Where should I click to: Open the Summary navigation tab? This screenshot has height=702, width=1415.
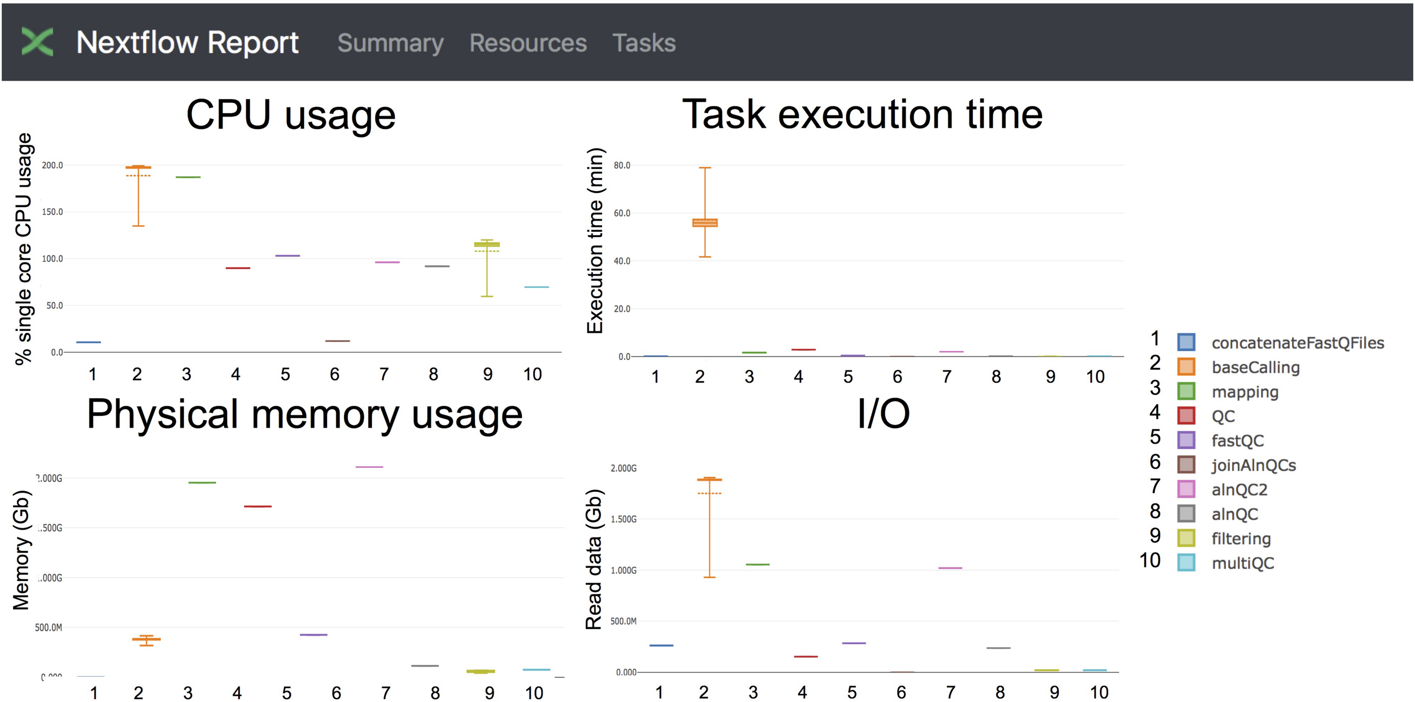click(x=390, y=43)
